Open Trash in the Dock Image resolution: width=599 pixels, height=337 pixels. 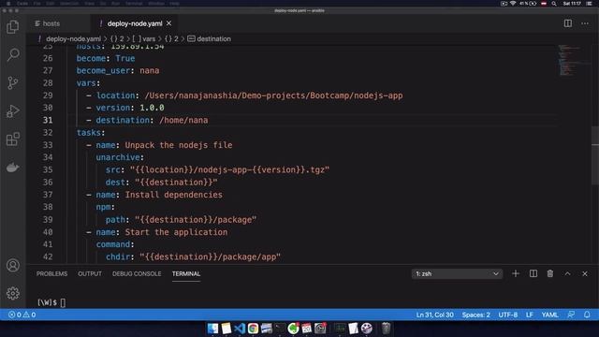click(x=386, y=329)
